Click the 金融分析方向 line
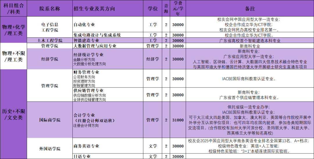The image size is (314, 159). click(x=84, y=59)
